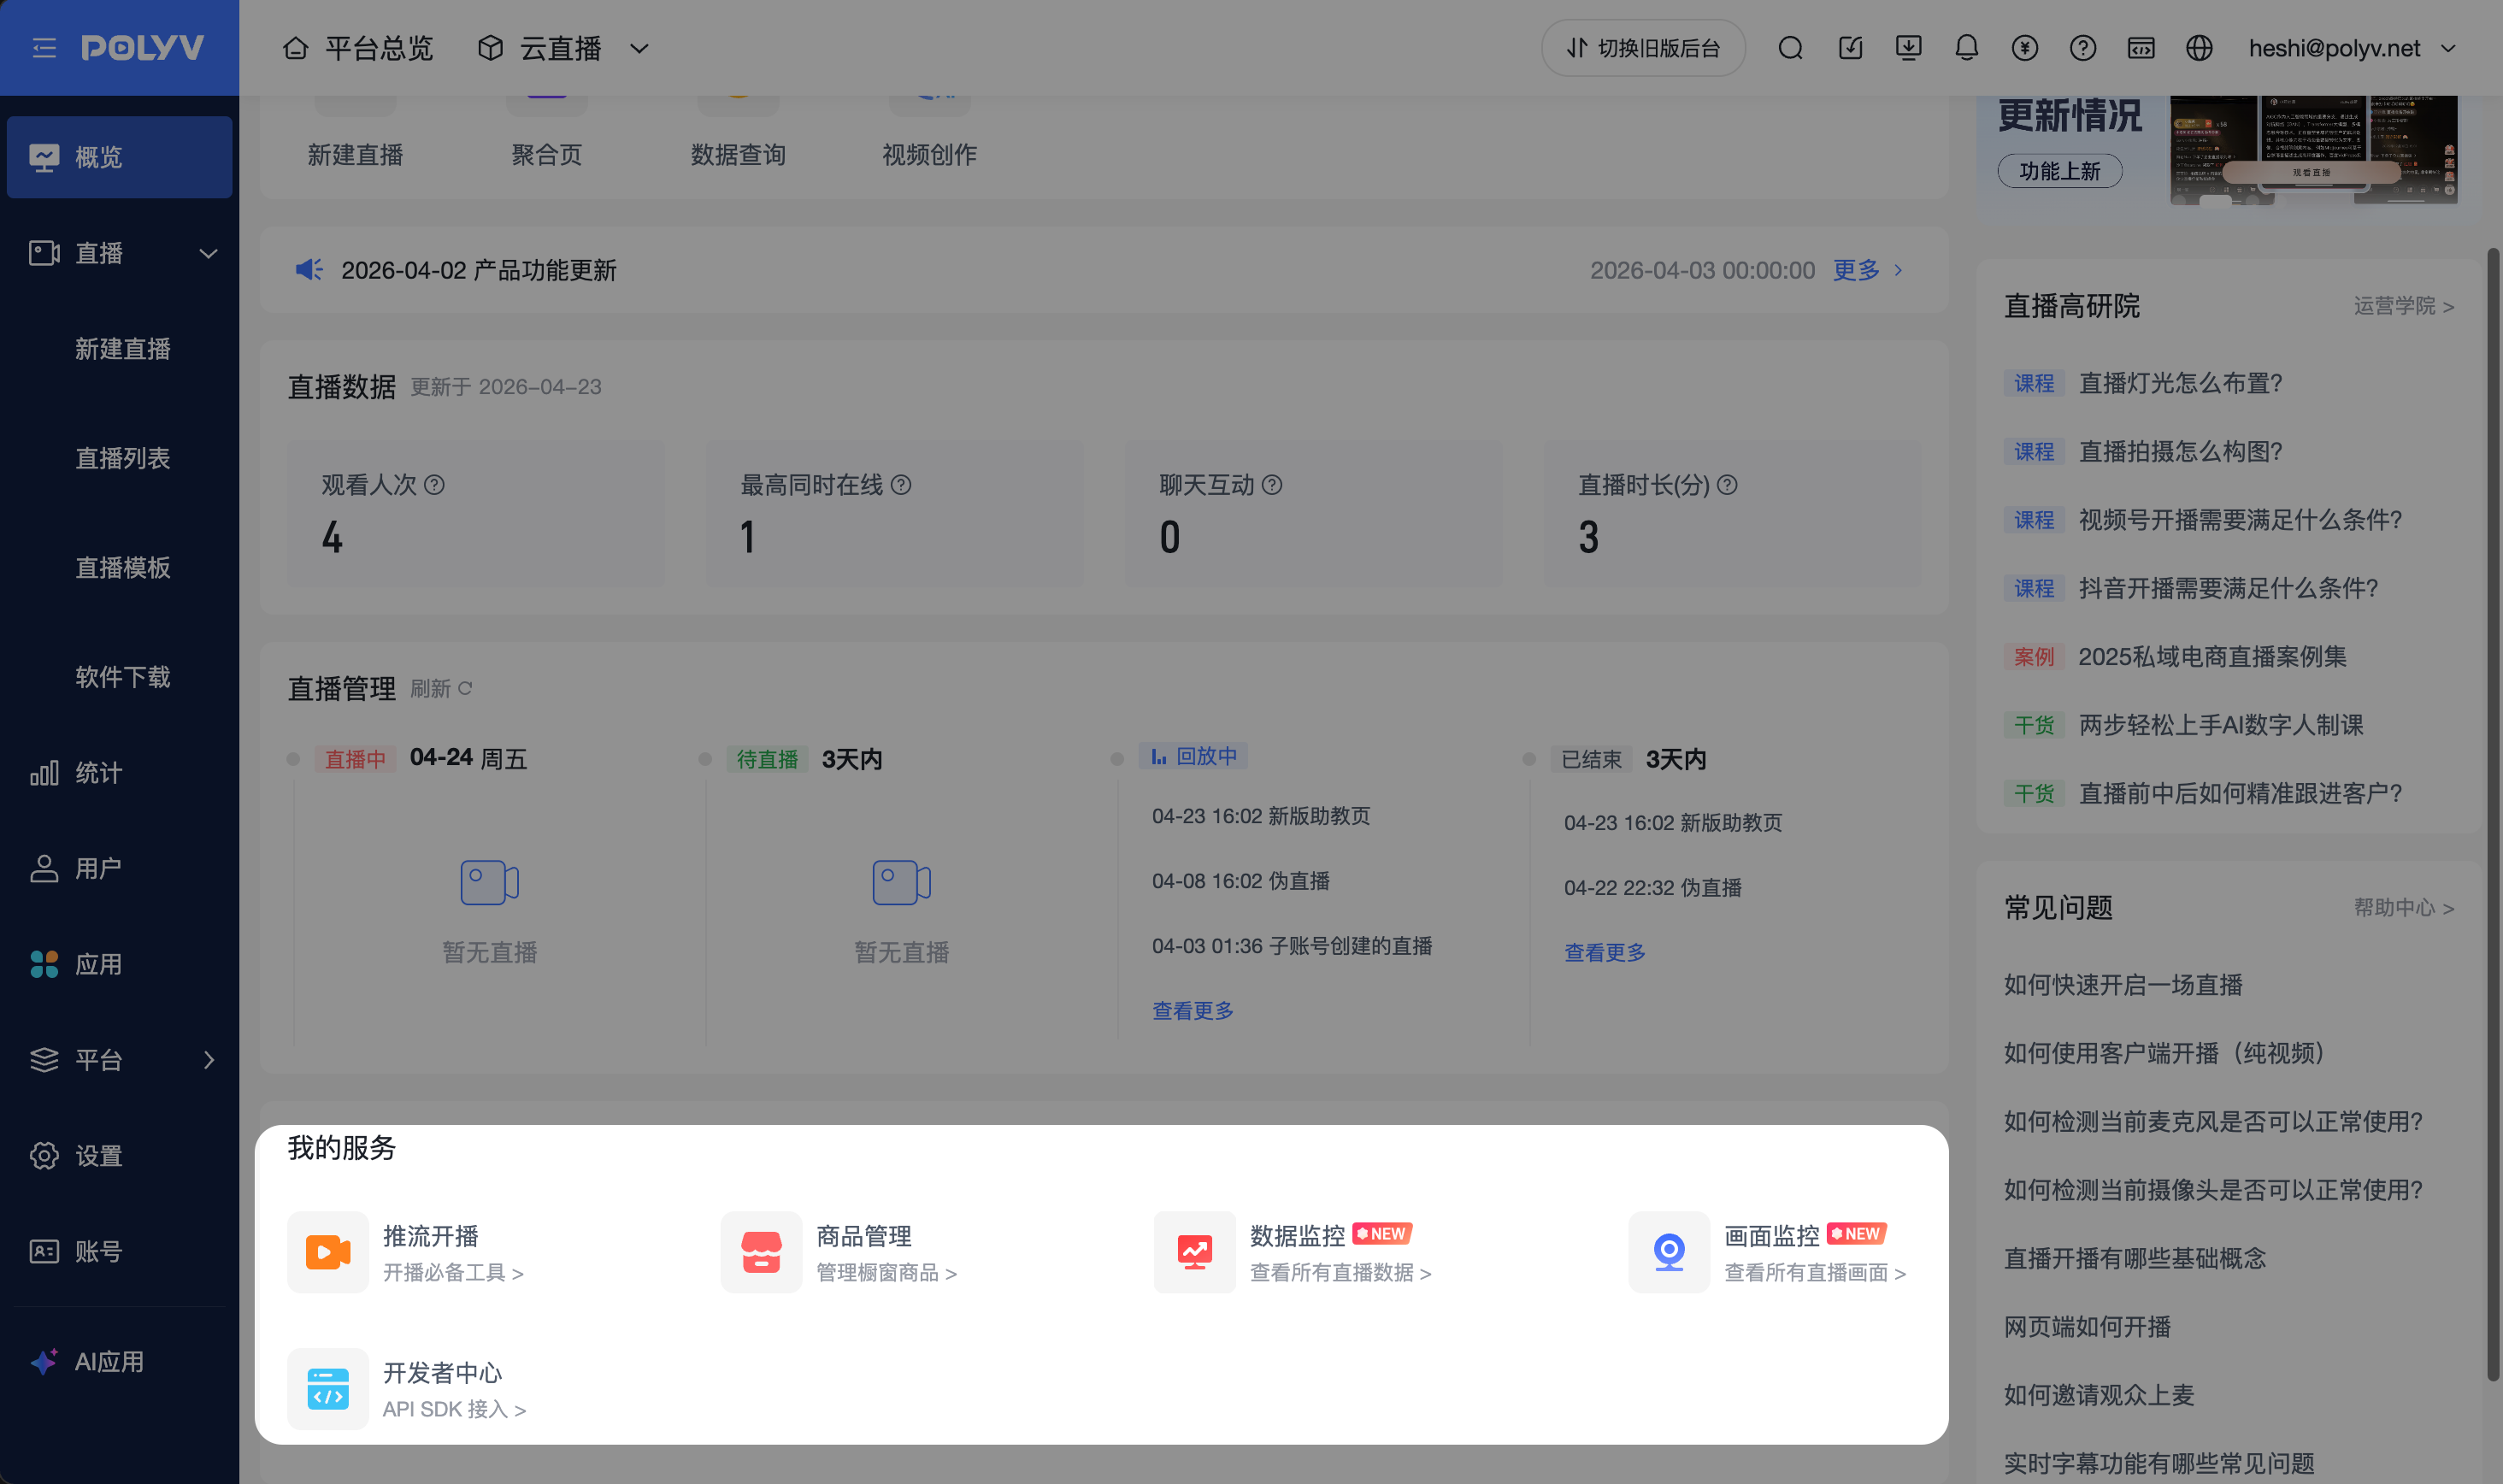This screenshot has width=2503, height=1484.
Task: Select 概览 in the sidebar
Action: 119,157
